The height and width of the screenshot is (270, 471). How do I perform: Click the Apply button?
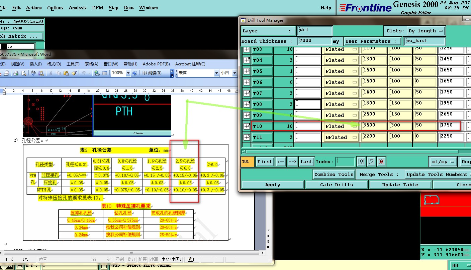tap(273, 185)
